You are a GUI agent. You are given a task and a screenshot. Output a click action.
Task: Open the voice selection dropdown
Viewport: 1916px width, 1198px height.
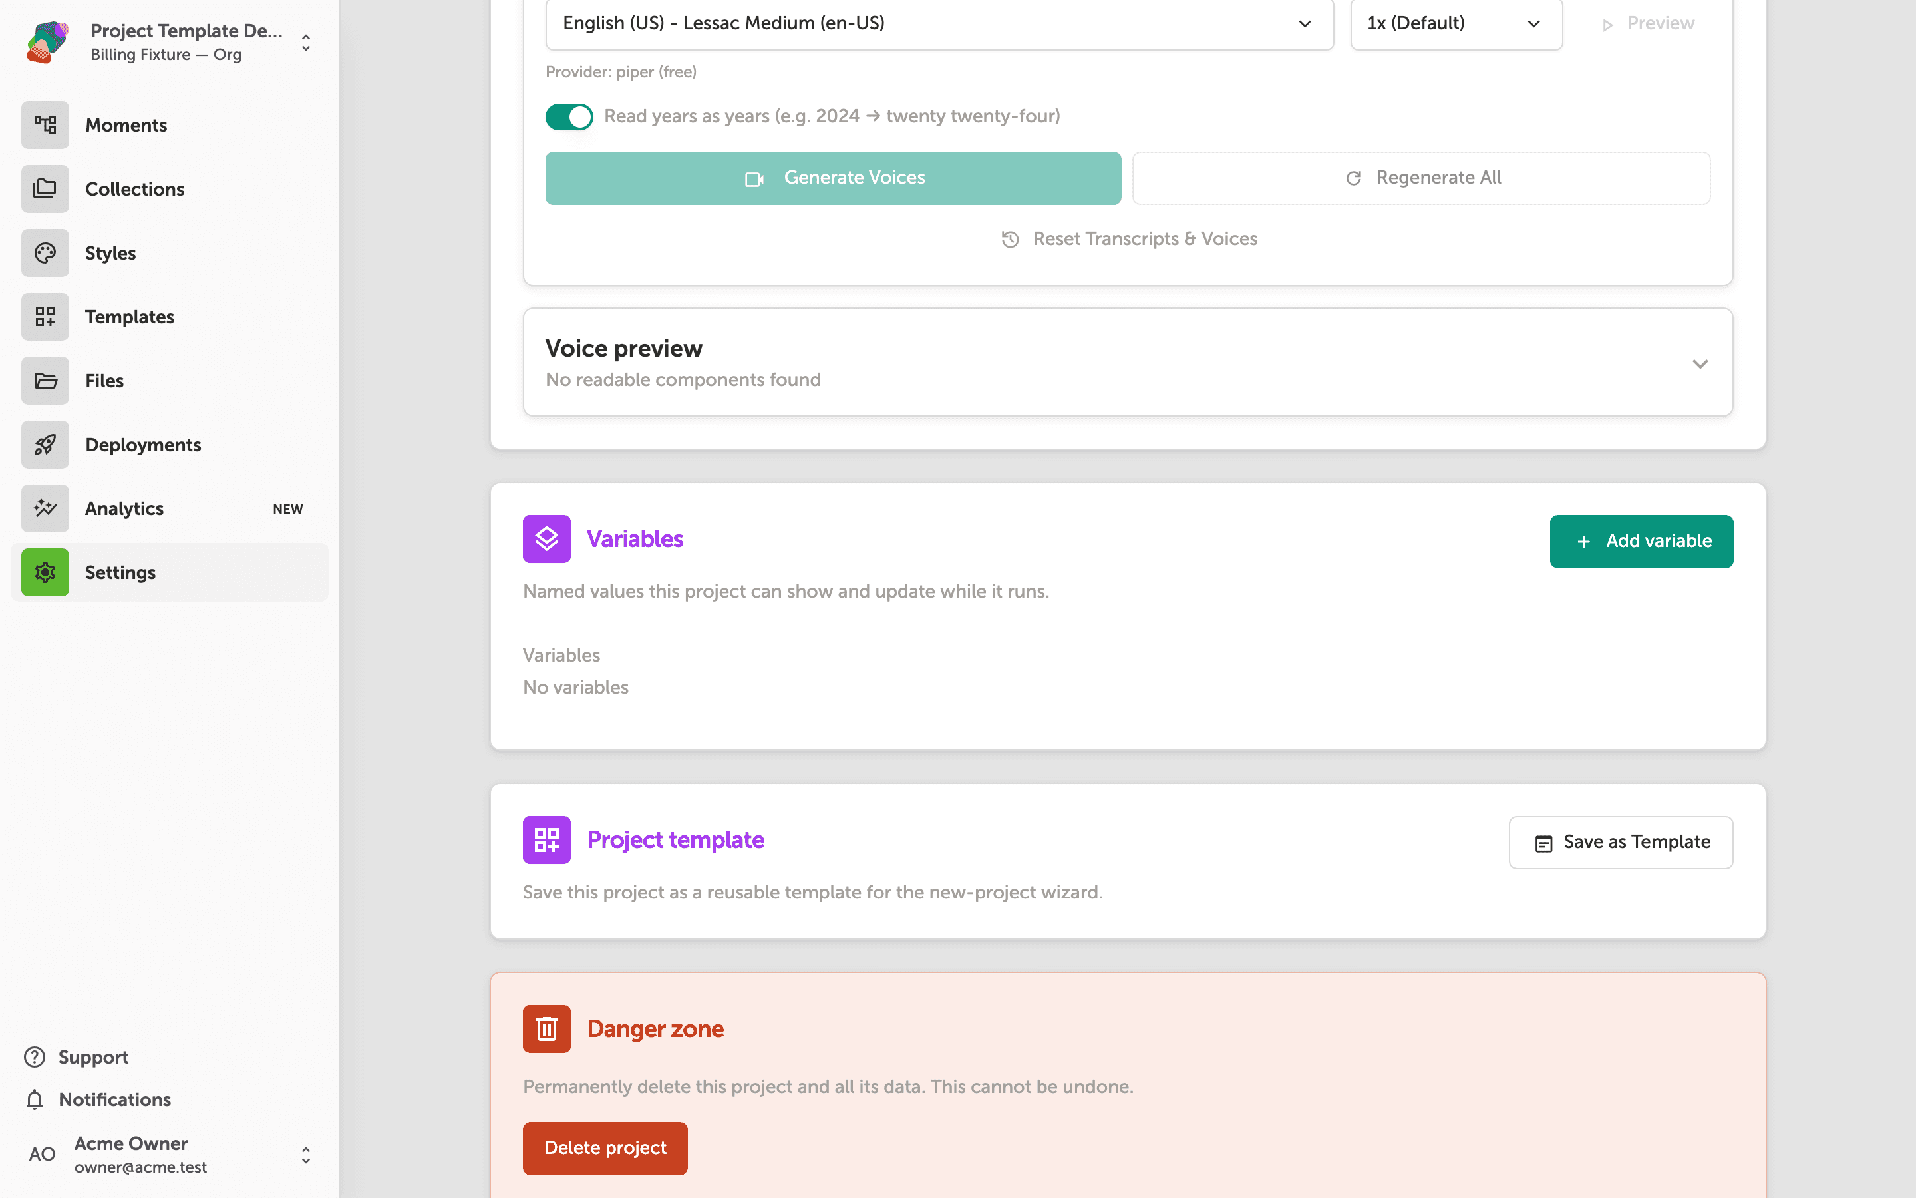[939, 24]
